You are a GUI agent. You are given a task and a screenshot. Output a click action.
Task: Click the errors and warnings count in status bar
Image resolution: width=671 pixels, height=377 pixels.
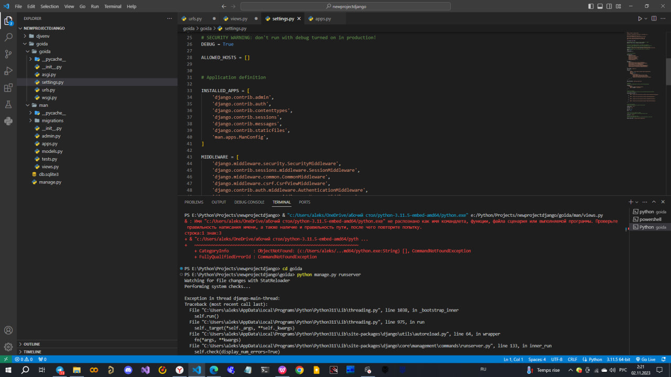coord(24,359)
